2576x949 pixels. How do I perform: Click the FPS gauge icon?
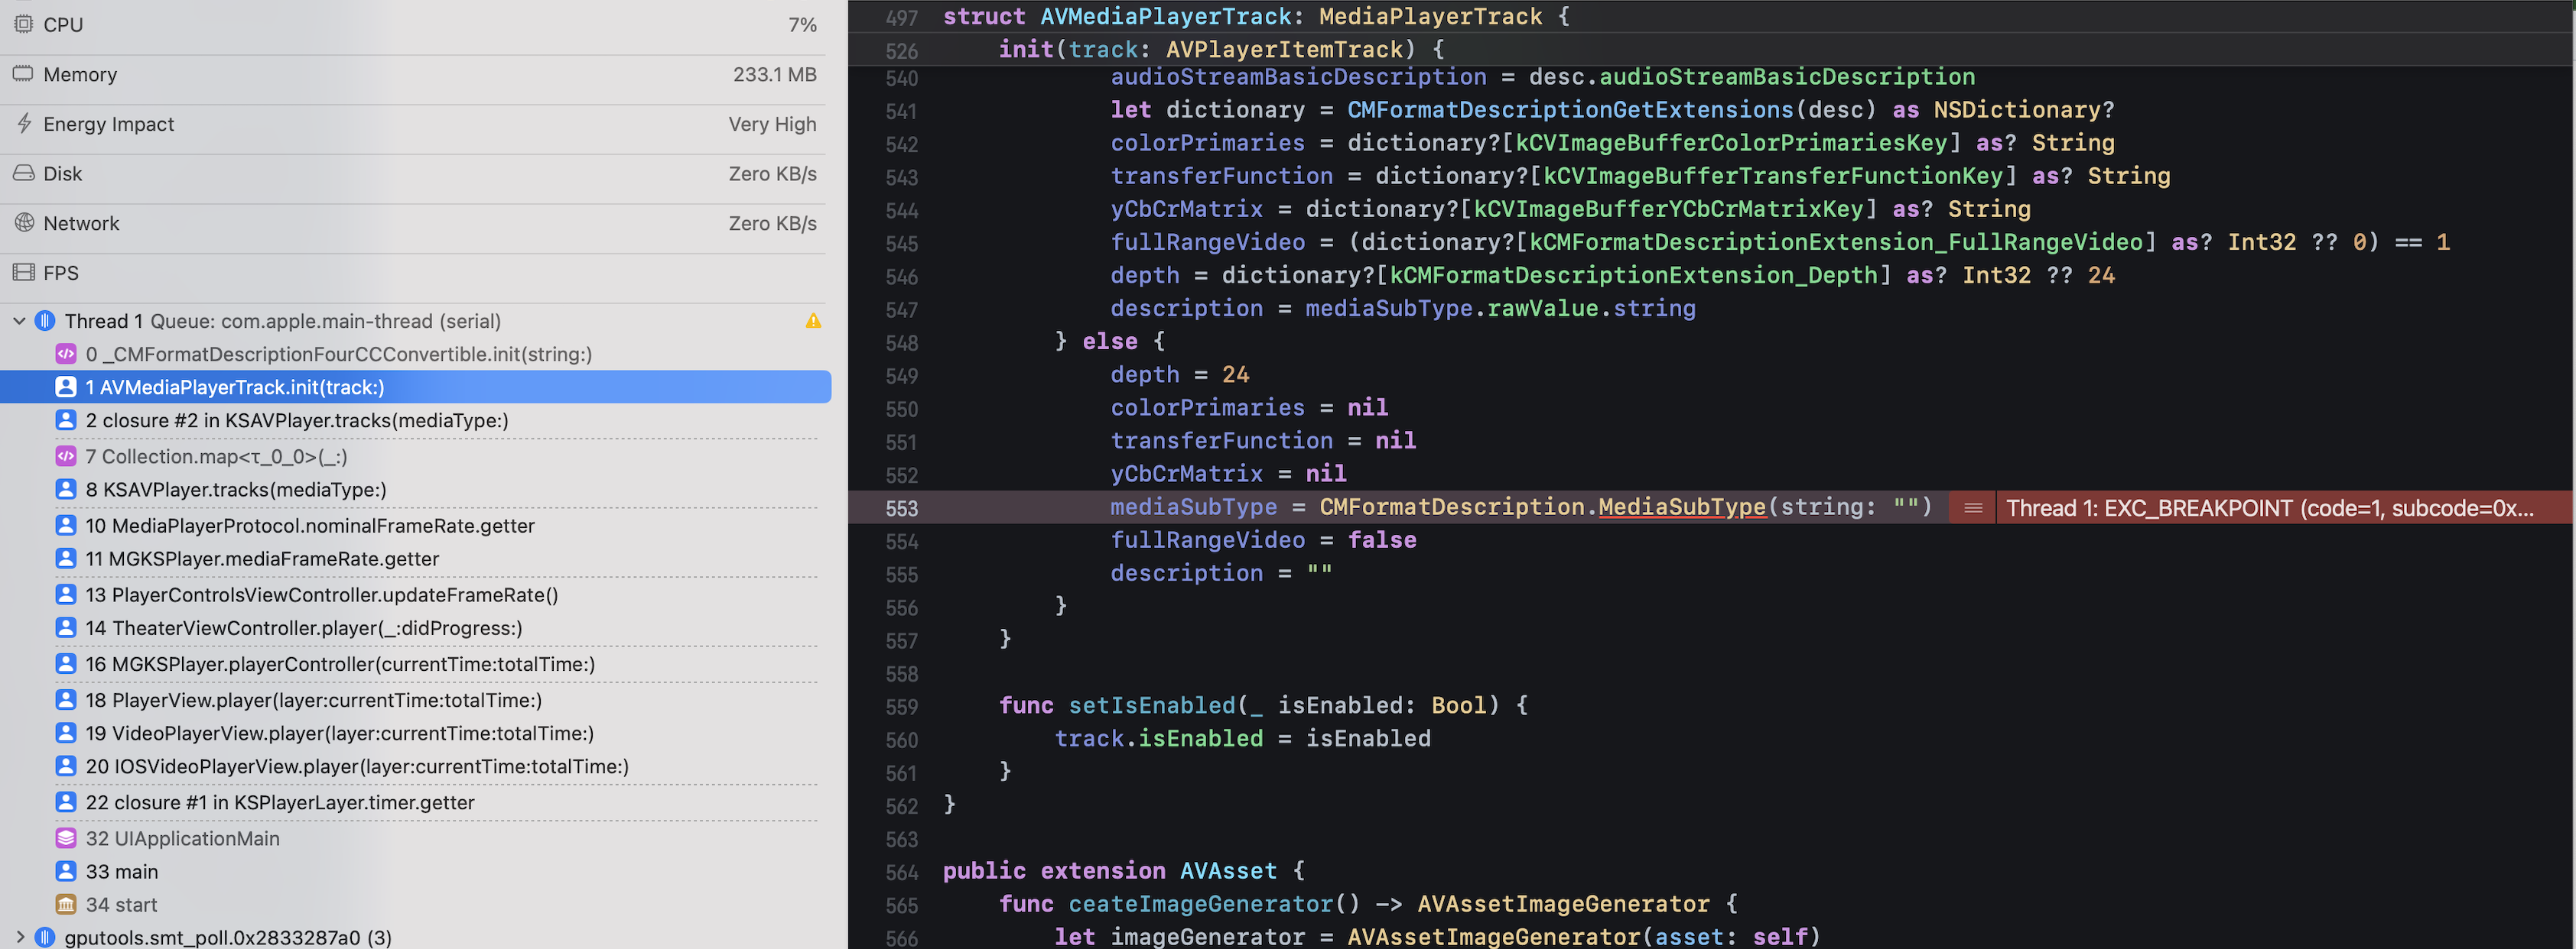[x=24, y=272]
